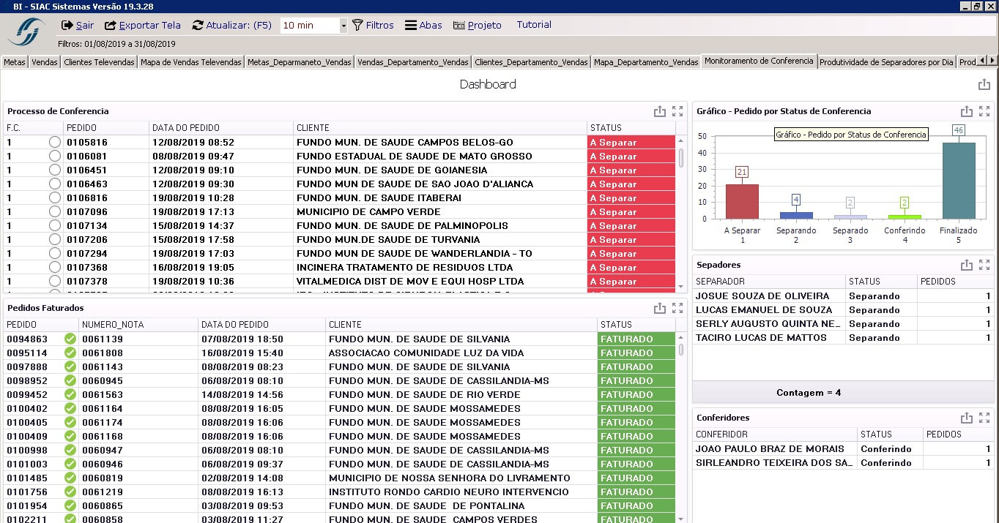Click status circle for pedido 0105816
Screen dimensions: 999x523
[x=55, y=143]
